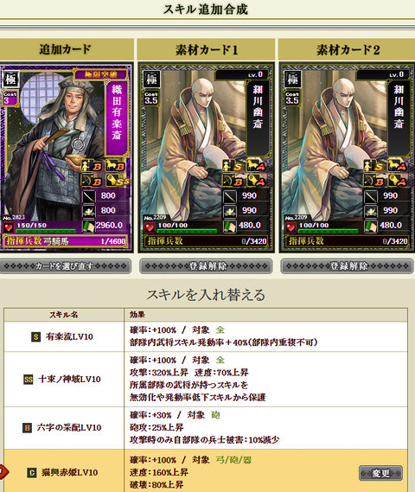
Task: Click 登録解除 under 素材カード2
Action: click(x=347, y=266)
